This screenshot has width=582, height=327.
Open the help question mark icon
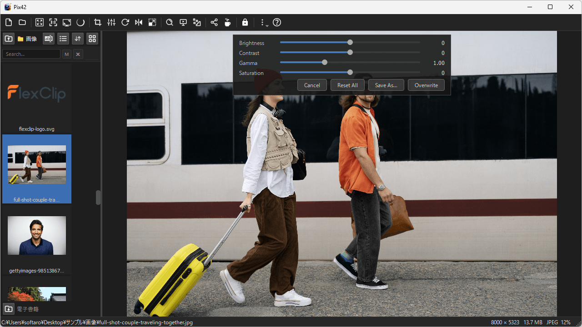click(x=277, y=22)
